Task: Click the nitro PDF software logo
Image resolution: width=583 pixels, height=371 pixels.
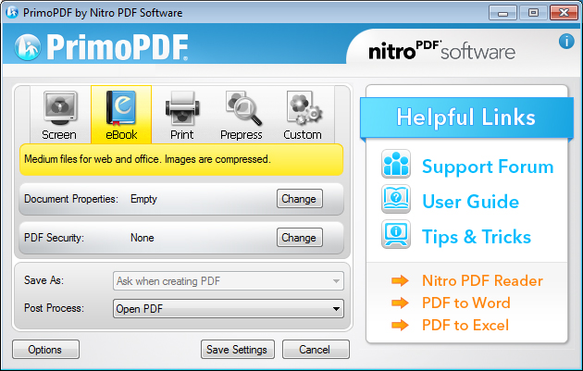Action: coord(441,50)
